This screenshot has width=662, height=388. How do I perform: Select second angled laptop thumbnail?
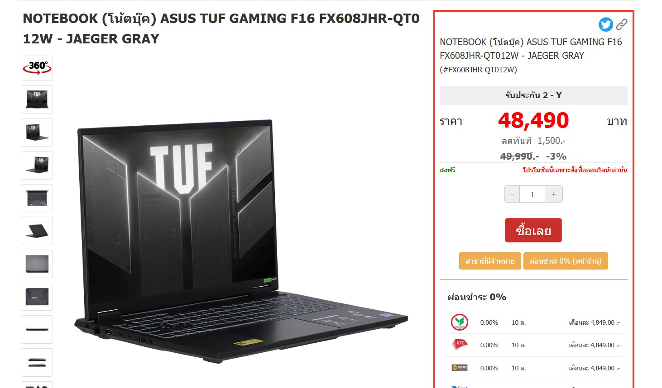click(x=37, y=132)
